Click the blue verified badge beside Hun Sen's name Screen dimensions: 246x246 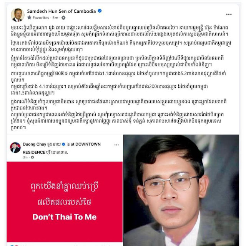click(x=100, y=11)
